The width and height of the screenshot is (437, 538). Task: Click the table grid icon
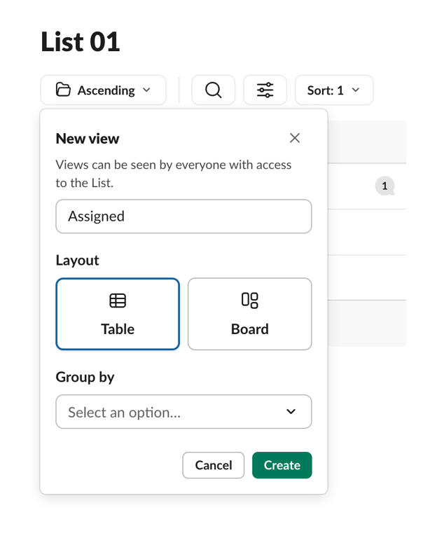118,301
